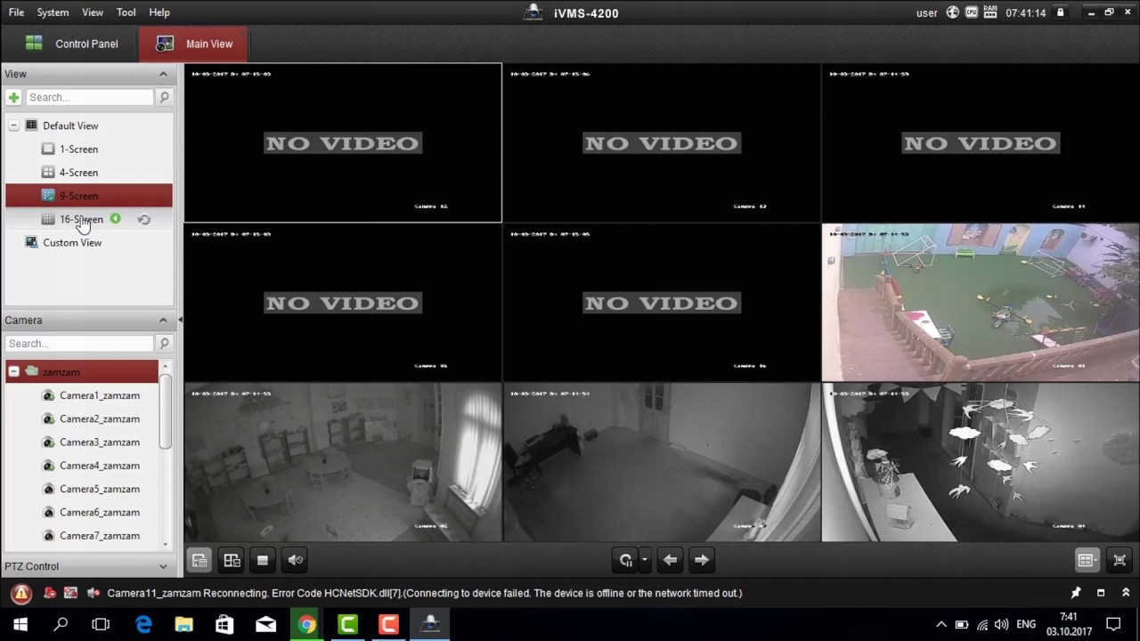Click the View search magnifier icon
This screenshot has width=1140, height=641.
click(x=164, y=97)
